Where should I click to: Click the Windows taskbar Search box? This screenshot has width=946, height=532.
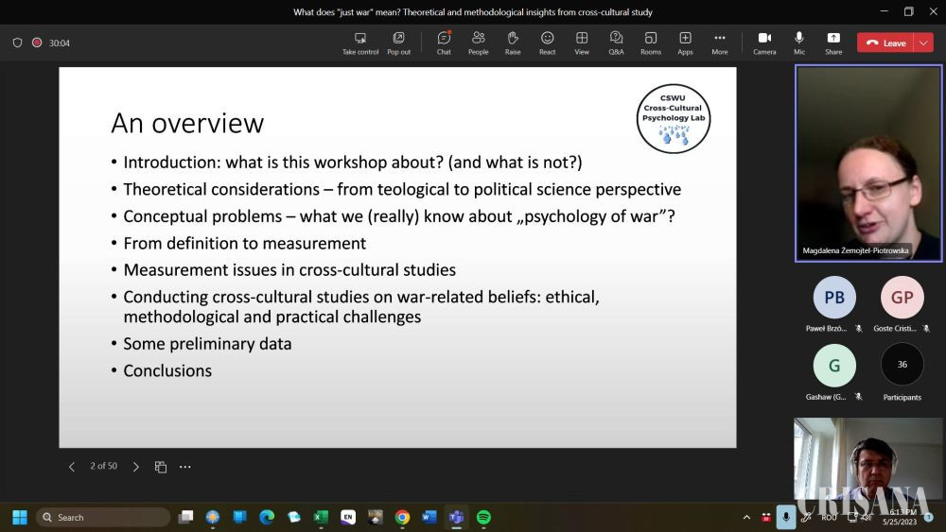[103, 517]
